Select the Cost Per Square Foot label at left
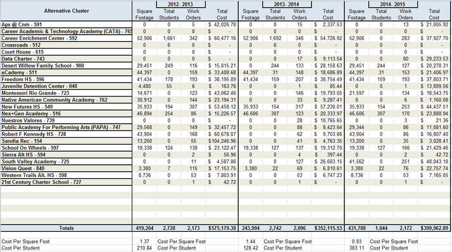Screen dimensions: 452x252 25,241
